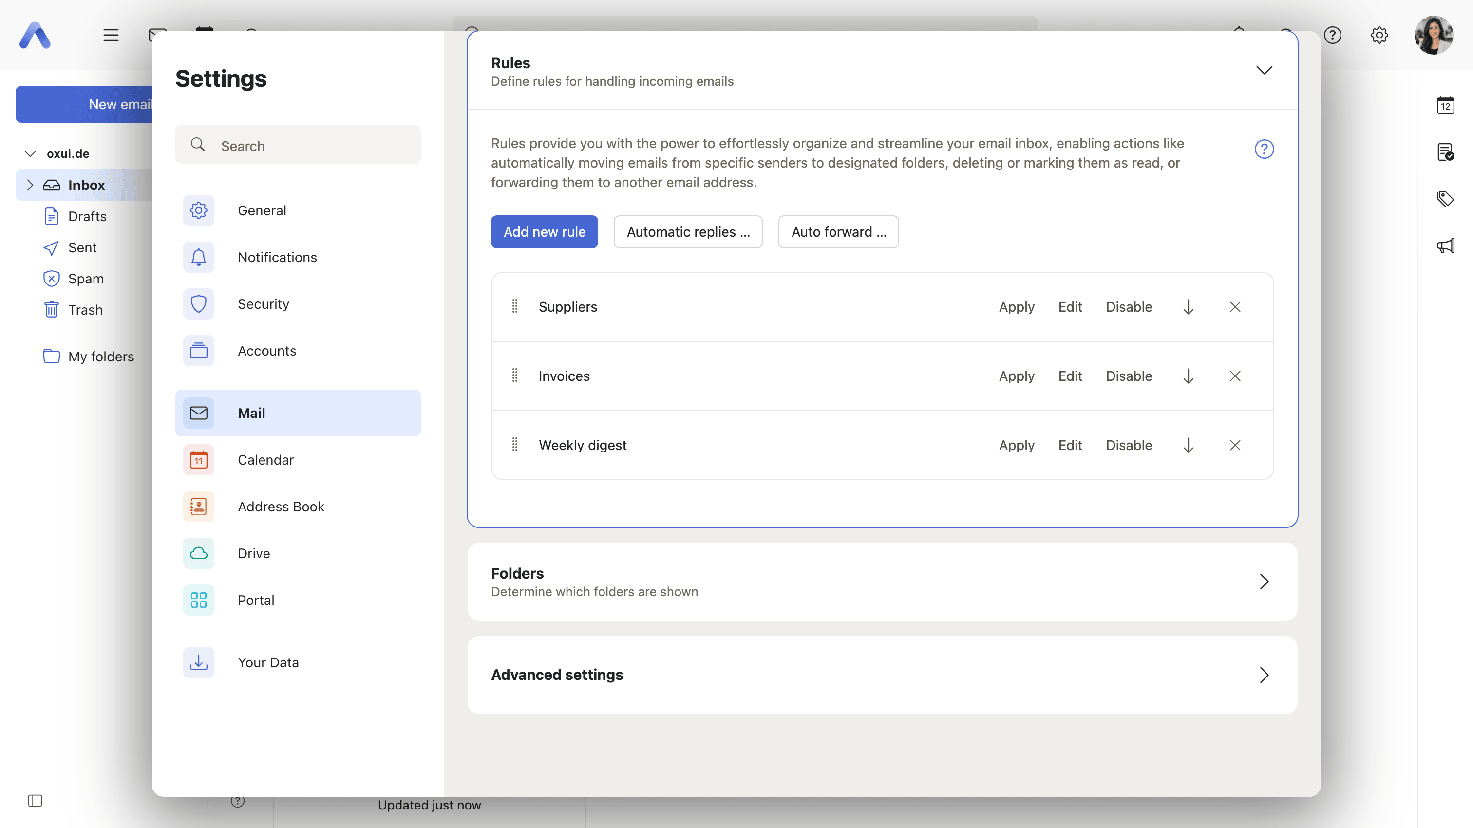This screenshot has width=1473, height=828.
Task: Open the megaphone announcements icon
Action: click(1446, 246)
